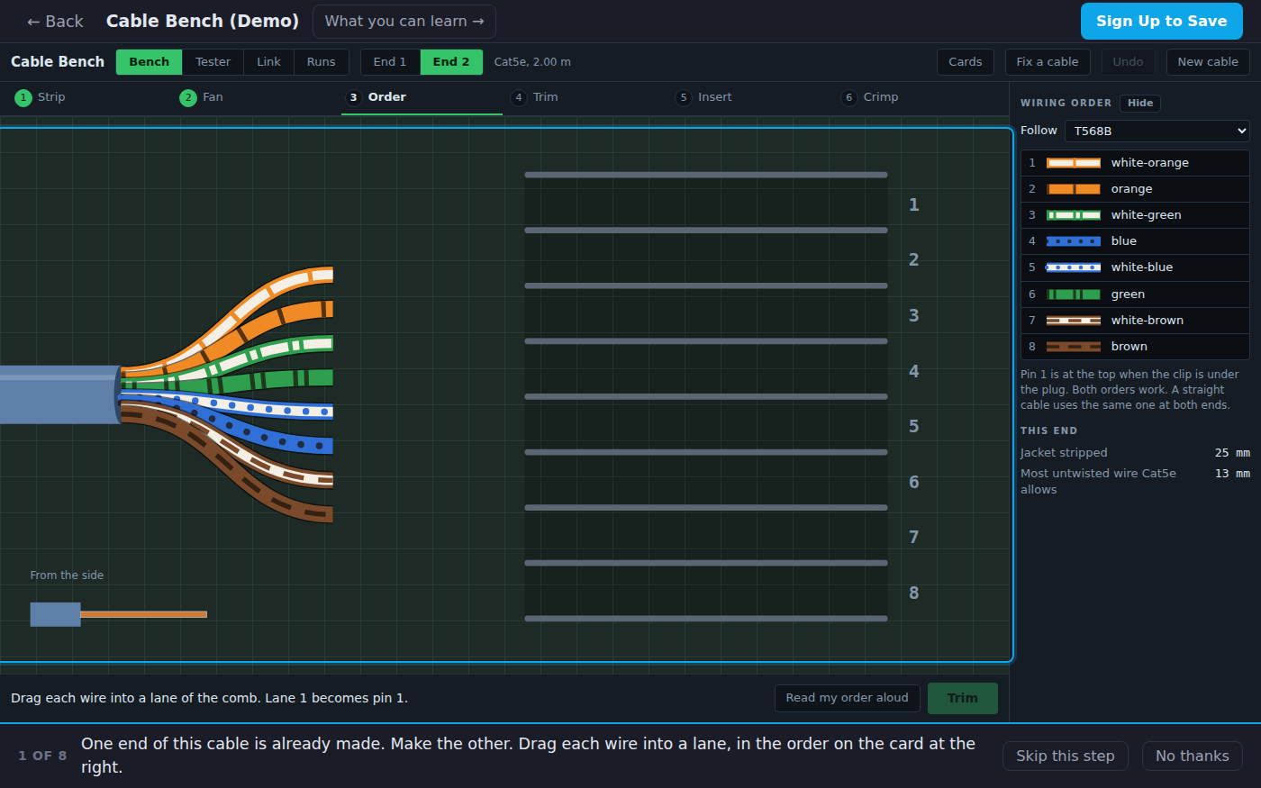Image resolution: width=1261 pixels, height=788 pixels.
Task: Click the 'Cat5e, 2.00 m' cable label
Action: [532, 62]
